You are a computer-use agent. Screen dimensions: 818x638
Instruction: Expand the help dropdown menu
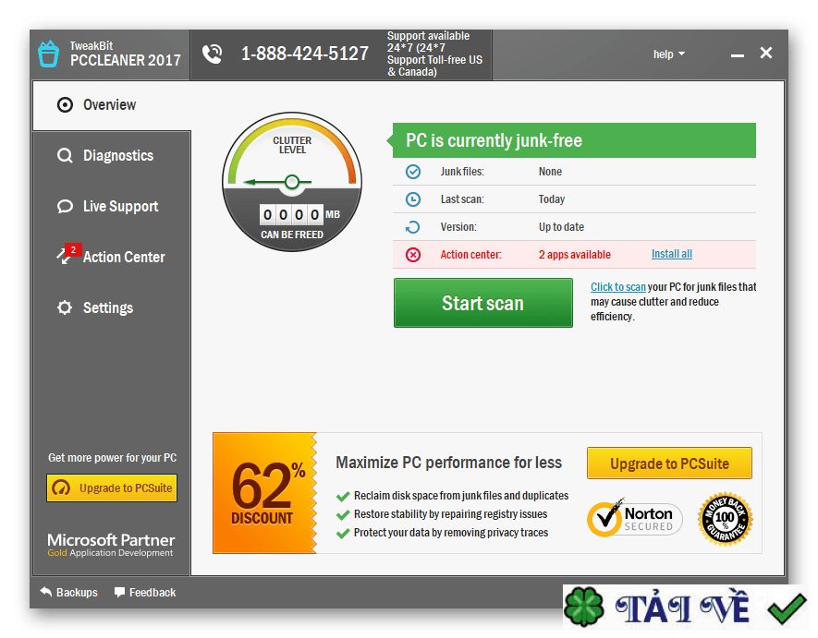coord(669,54)
